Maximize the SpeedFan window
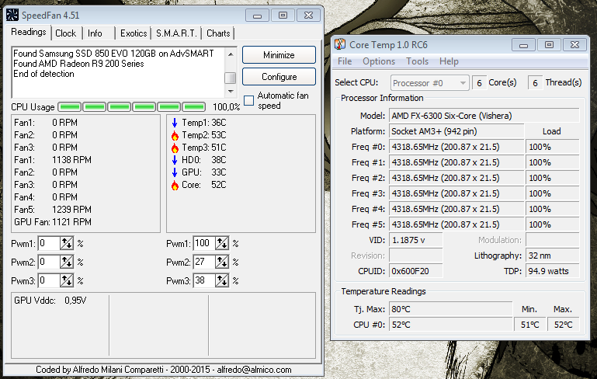The height and width of the screenshot is (379, 597). pos(283,16)
